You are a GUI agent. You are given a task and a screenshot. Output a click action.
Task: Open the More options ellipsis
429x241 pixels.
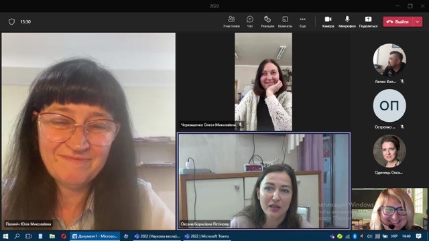click(302, 21)
